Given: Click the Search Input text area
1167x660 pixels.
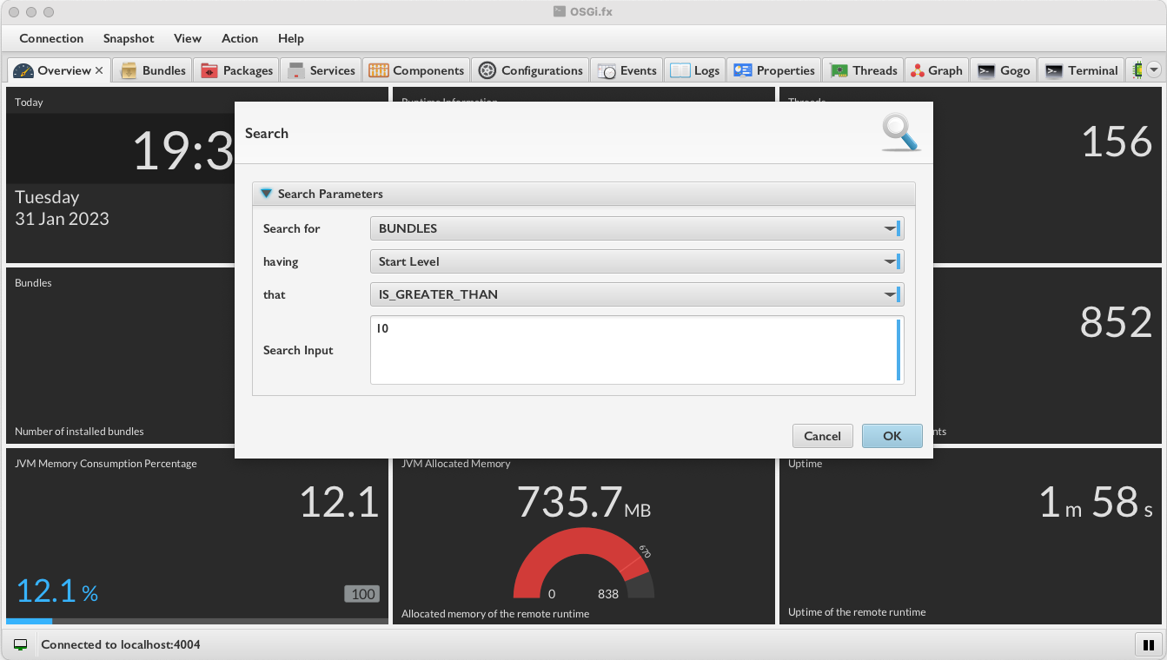Looking at the screenshot, I should (633, 350).
